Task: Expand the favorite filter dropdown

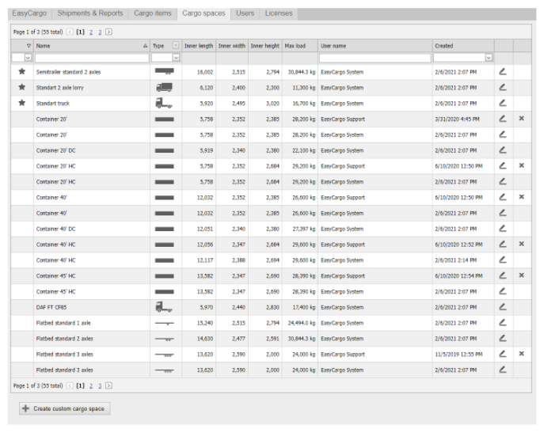Action: click(x=29, y=58)
